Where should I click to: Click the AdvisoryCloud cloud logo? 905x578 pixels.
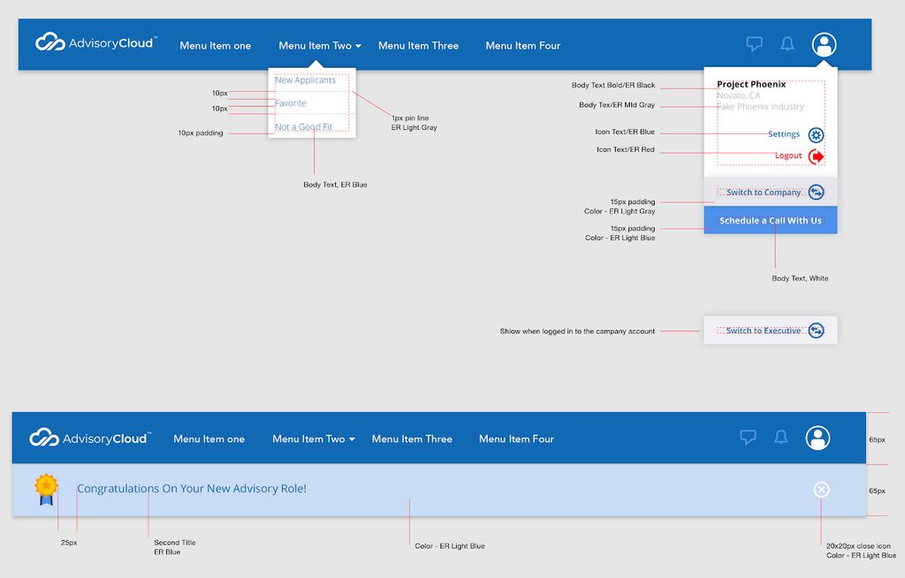pyautogui.click(x=49, y=41)
